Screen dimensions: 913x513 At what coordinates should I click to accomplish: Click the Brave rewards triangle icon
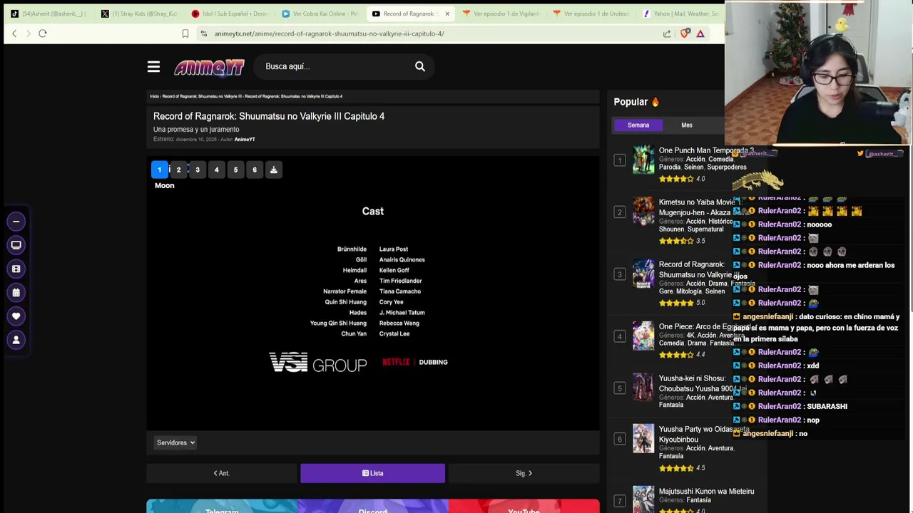coord(700,33)
